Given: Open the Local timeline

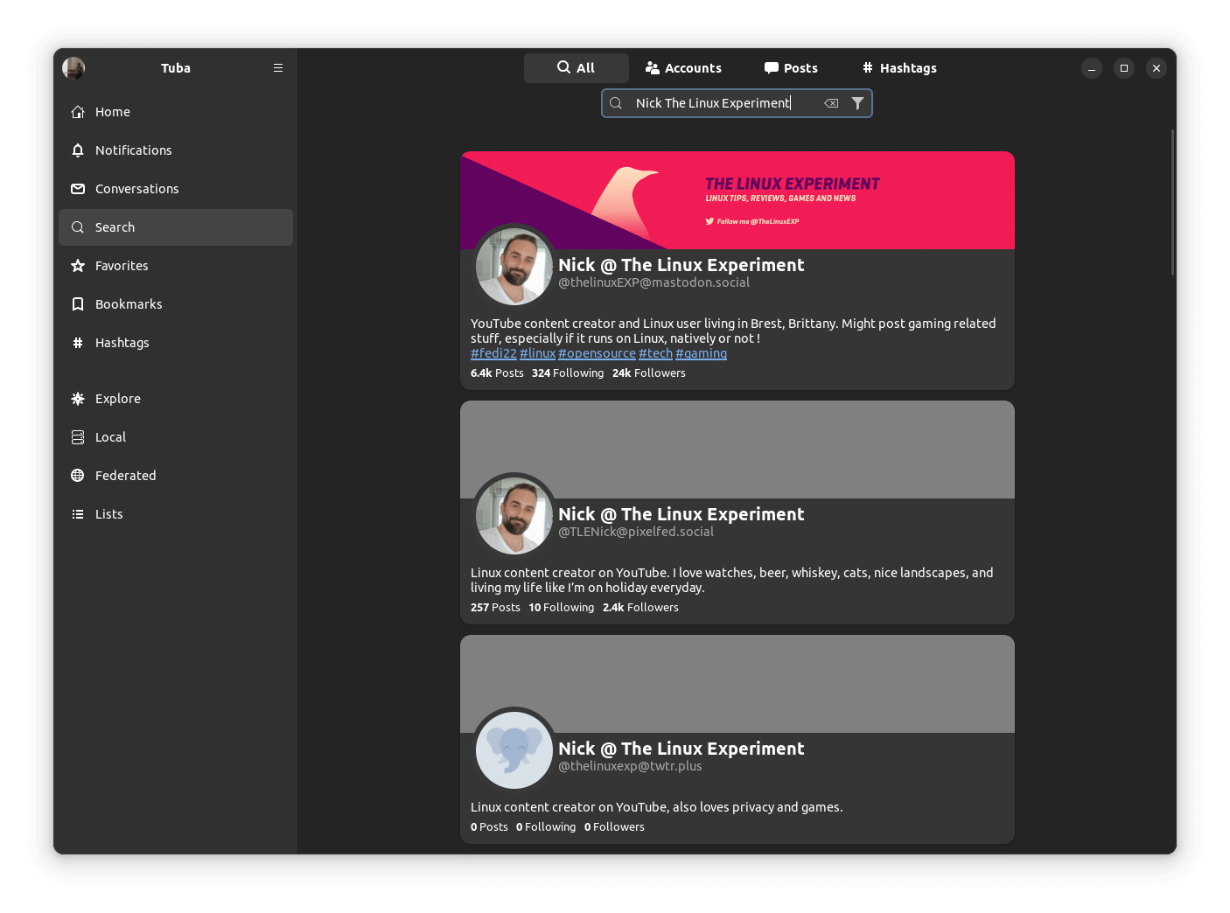Looking at the screenshot, I should (x=110, y=436).
